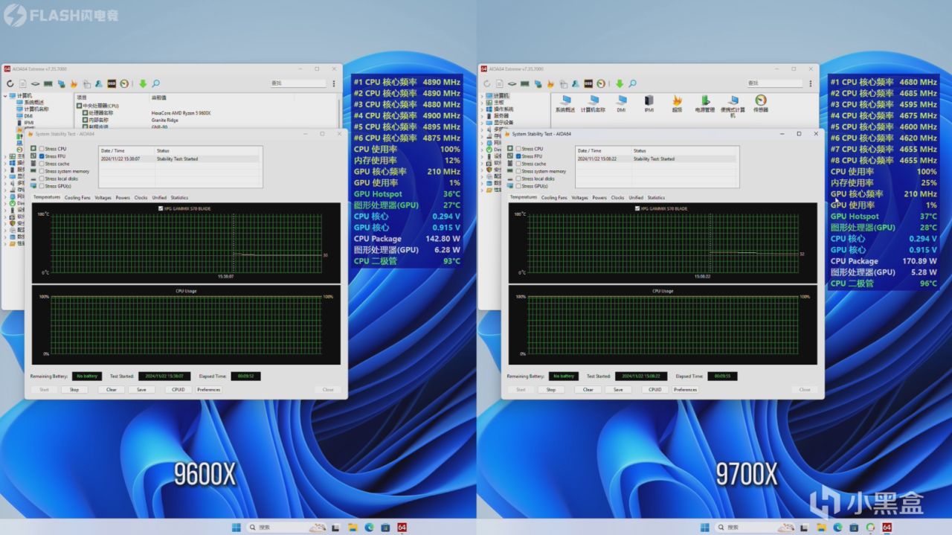Image resolution: width=952 pixels, height=535 pixels.
Task: Uncheck Stress FPU in the 9700X stability test
Action: click(x=519, y=156)
